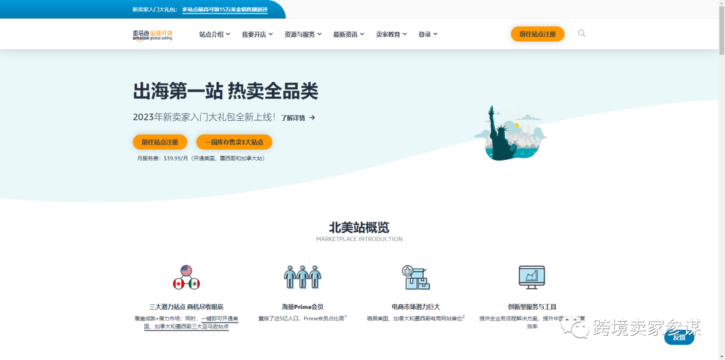Click the thumbs-up boxes e-commerce icon
Viewport: 725px width, 360px height.
point(416,277)
